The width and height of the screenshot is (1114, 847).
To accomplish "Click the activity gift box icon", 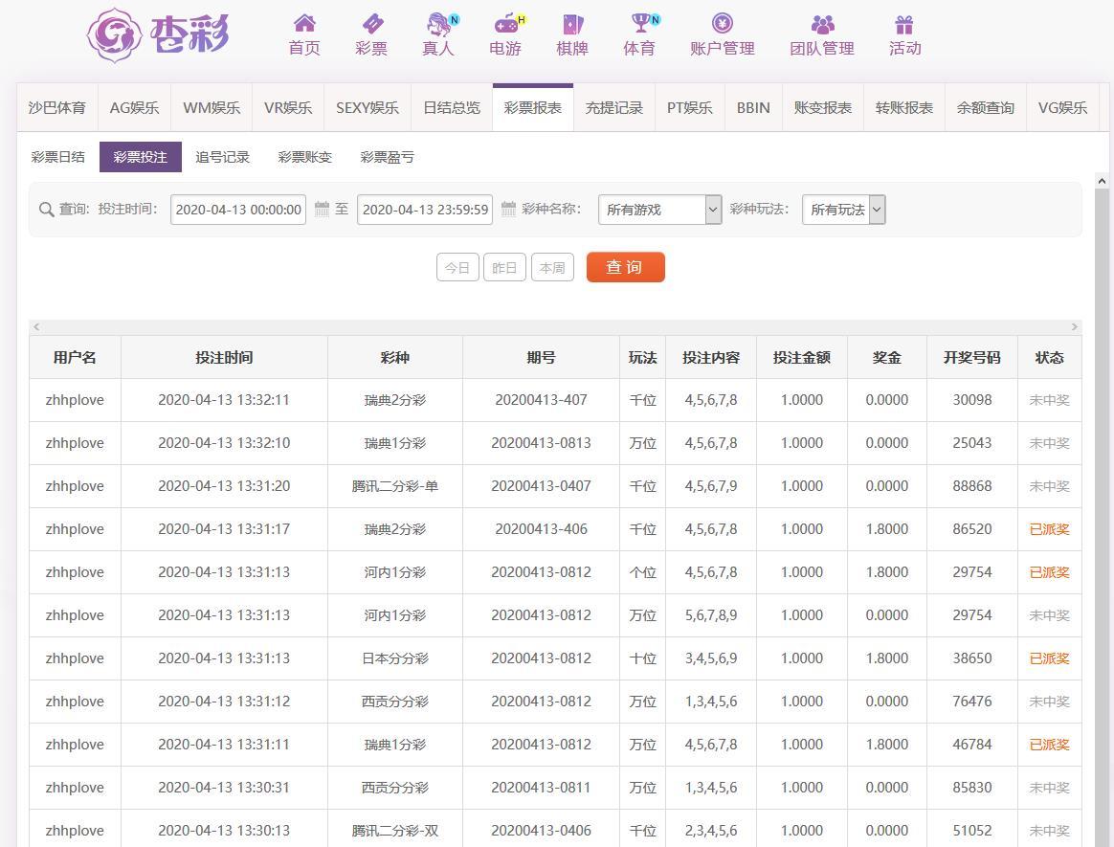I will click(x=904, y=24).
